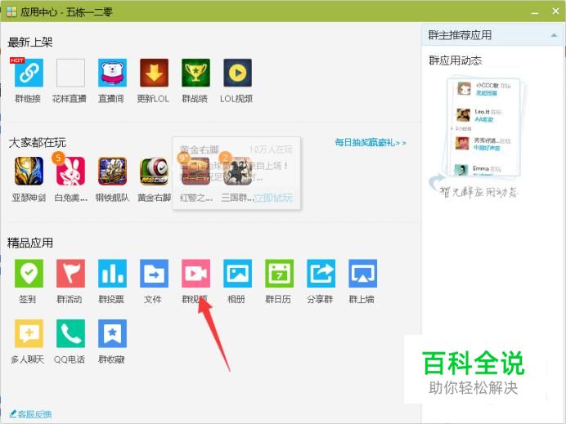This screenshot has height=424, width=566.
Task: Open the 红警之 game icon
Action: 195,172
